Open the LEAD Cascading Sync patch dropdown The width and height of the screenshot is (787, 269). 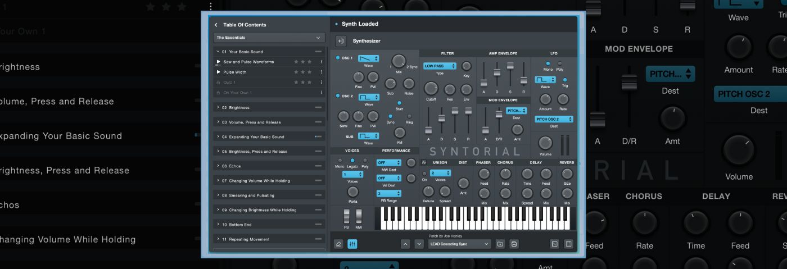pos(460,244)
